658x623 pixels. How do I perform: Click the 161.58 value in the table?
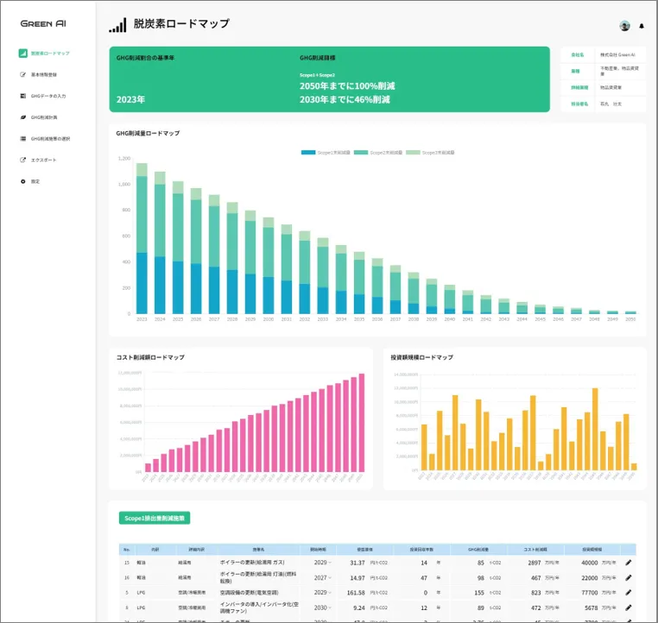pos(356,593)
